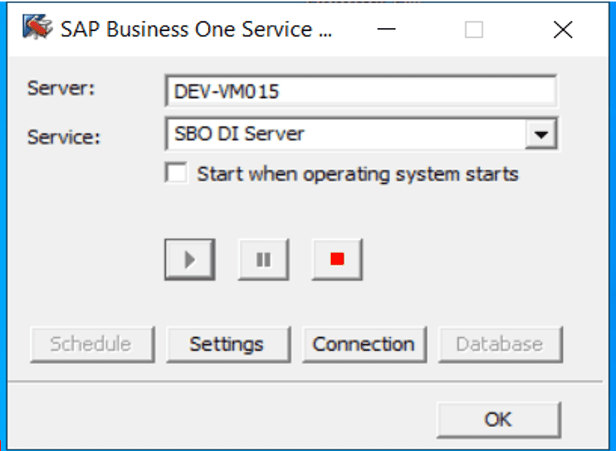The height and width of the screenshot is (451, 616).
Task: Click the disabled maximize window button
Action: [473, 29]
